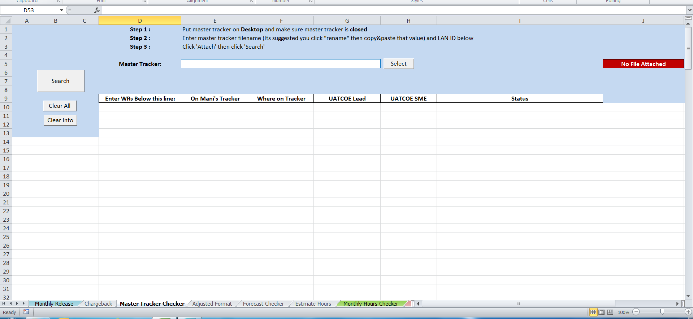Show the next sheet tab with the arrow
This screenshot has width=693, height=319.
click(17, 304)
